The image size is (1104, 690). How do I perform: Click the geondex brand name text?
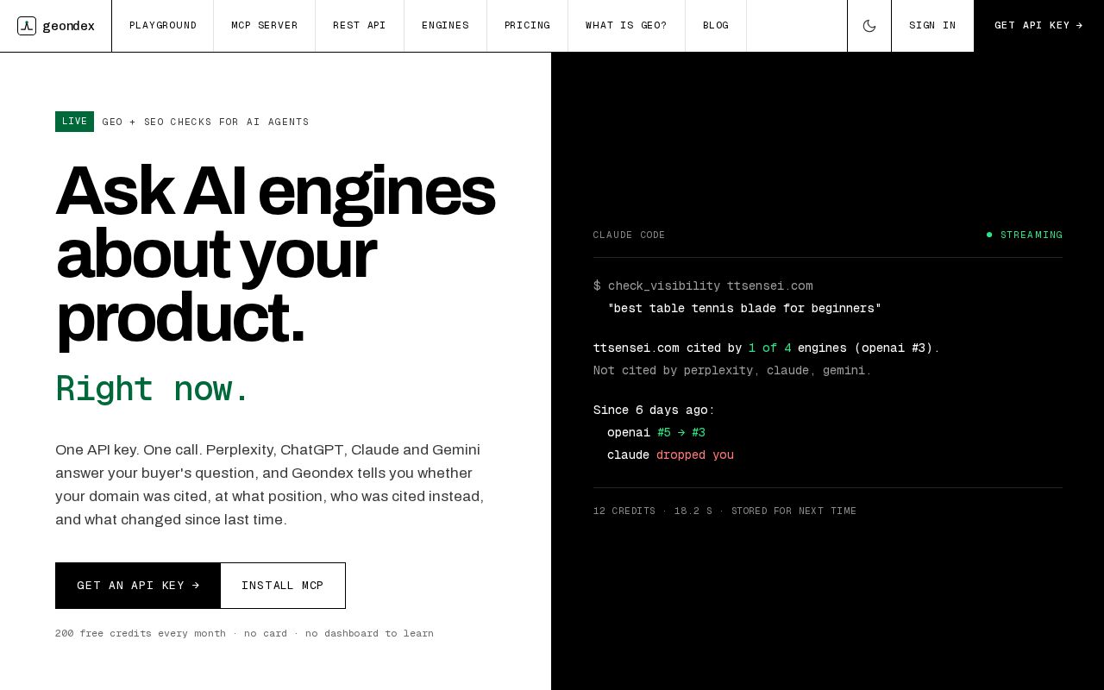tap(69, 26)
